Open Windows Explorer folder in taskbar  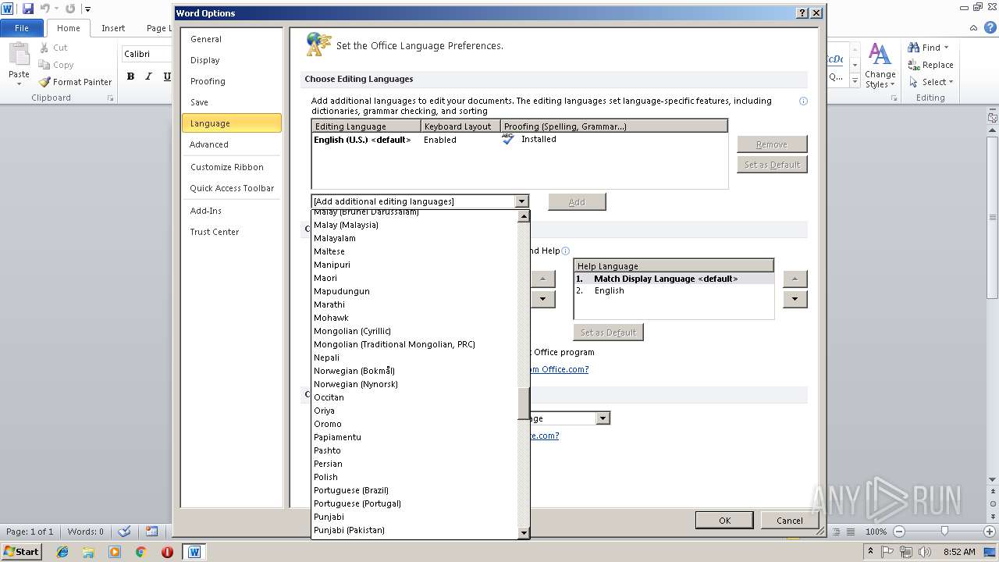coord(88,552)
